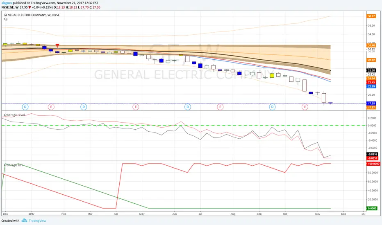Screen dimensions: 382x225
Task: Click the yellow weekly candle in mid-September
Action: click(272, 75)
